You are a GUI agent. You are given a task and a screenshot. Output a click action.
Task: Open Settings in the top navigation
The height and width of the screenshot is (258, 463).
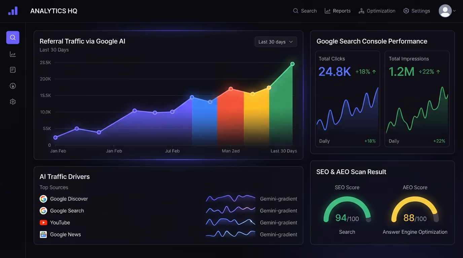[417, 11]
